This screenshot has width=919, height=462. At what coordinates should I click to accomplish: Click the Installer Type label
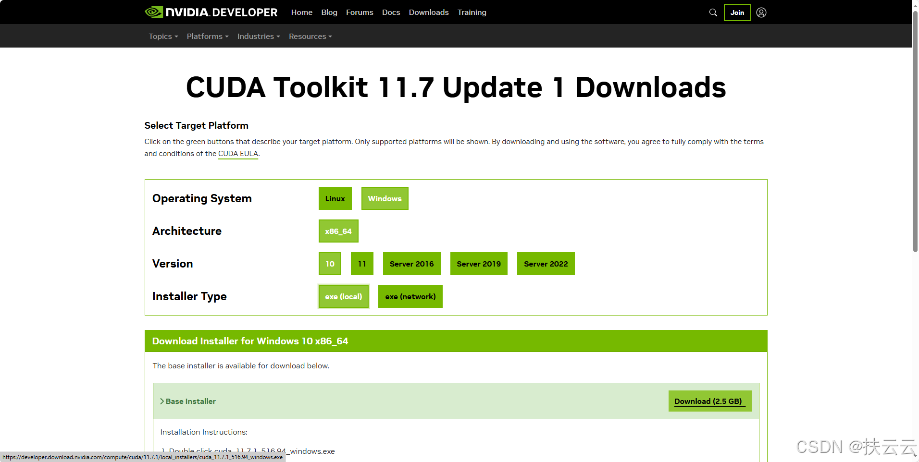click(189, 296)
